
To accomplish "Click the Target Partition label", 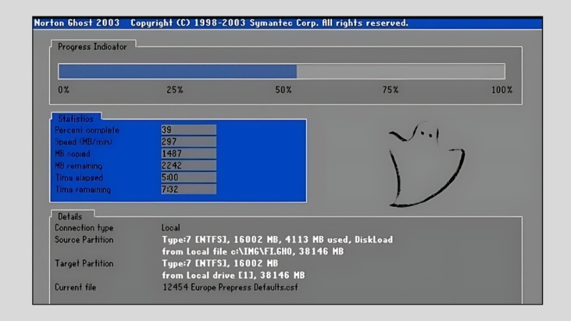I will coord(84,263).
